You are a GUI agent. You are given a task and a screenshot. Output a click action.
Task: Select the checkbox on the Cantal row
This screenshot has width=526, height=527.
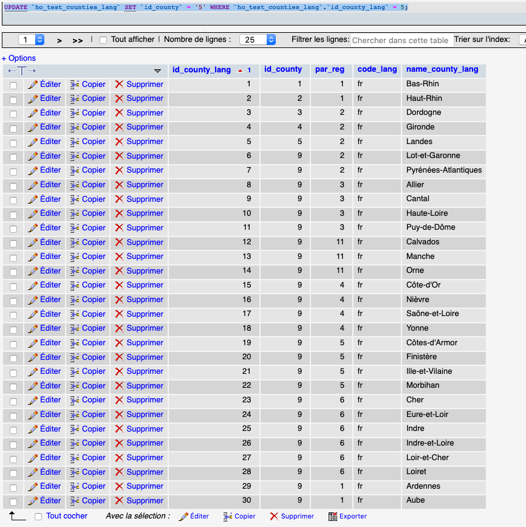click(13, 201)
